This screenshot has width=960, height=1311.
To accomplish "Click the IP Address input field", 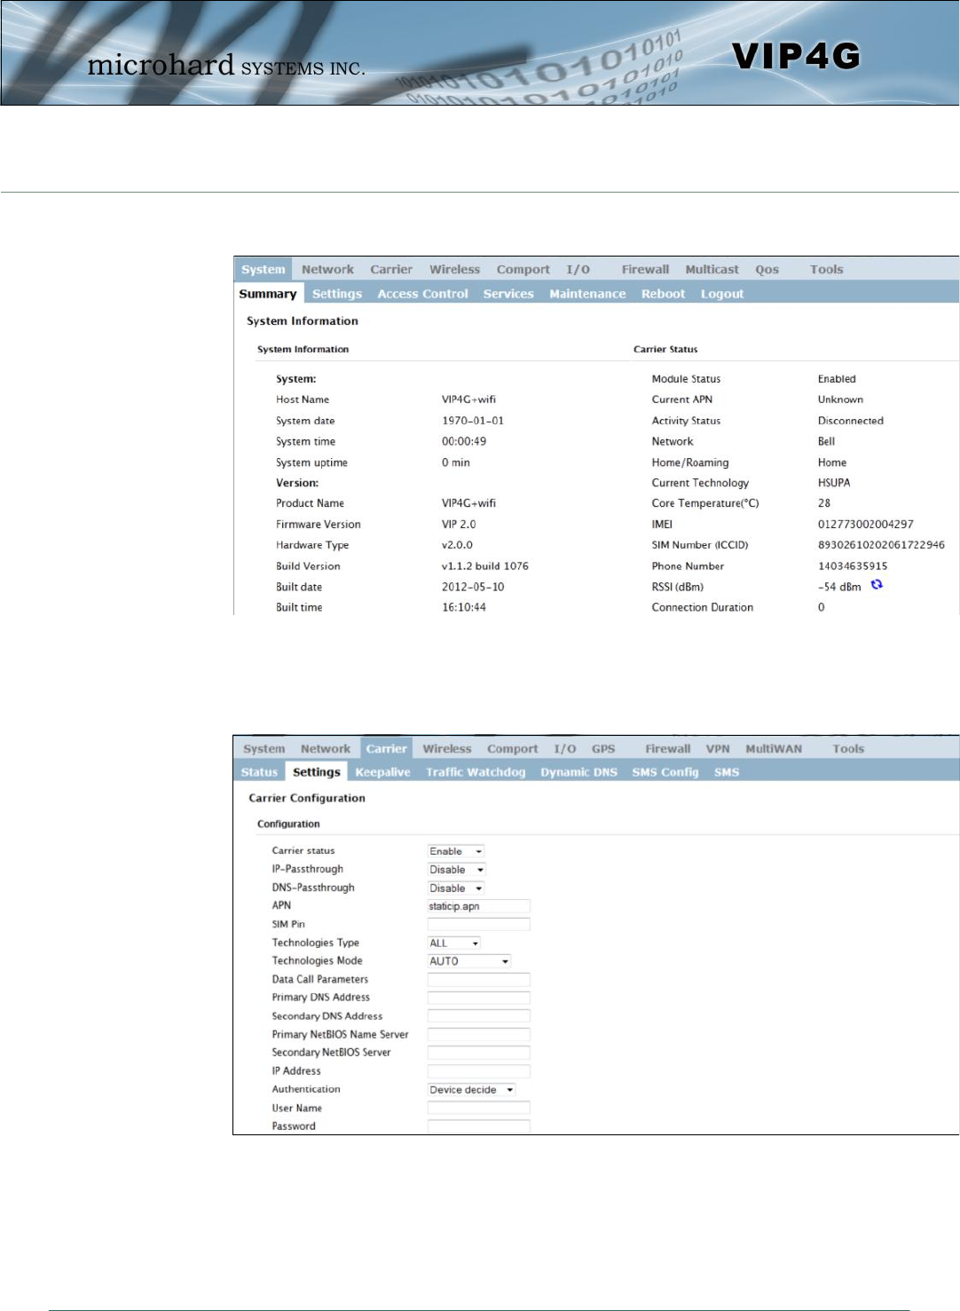I will tap(479, 1071).
